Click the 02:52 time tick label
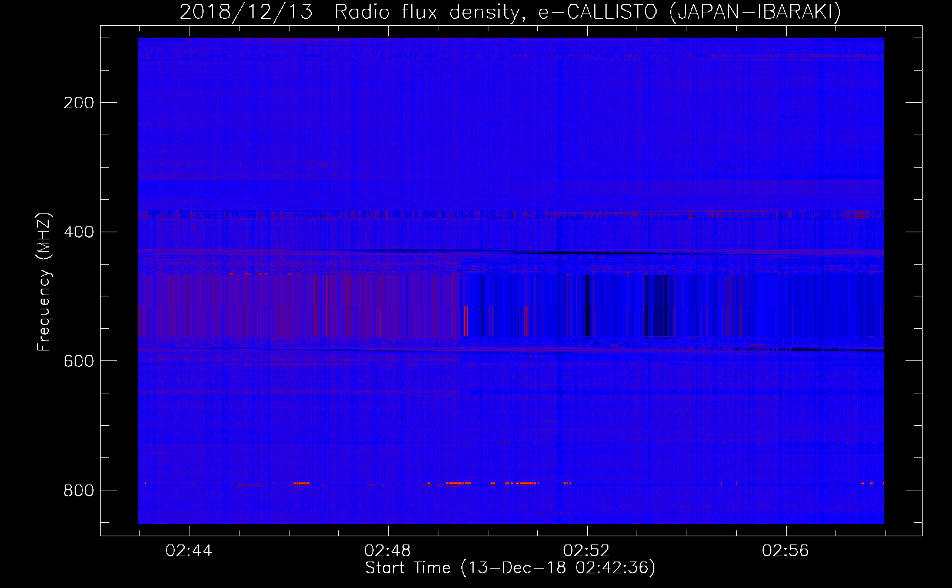The width and height of the screenshot is (952, 588). pos(587,551)
